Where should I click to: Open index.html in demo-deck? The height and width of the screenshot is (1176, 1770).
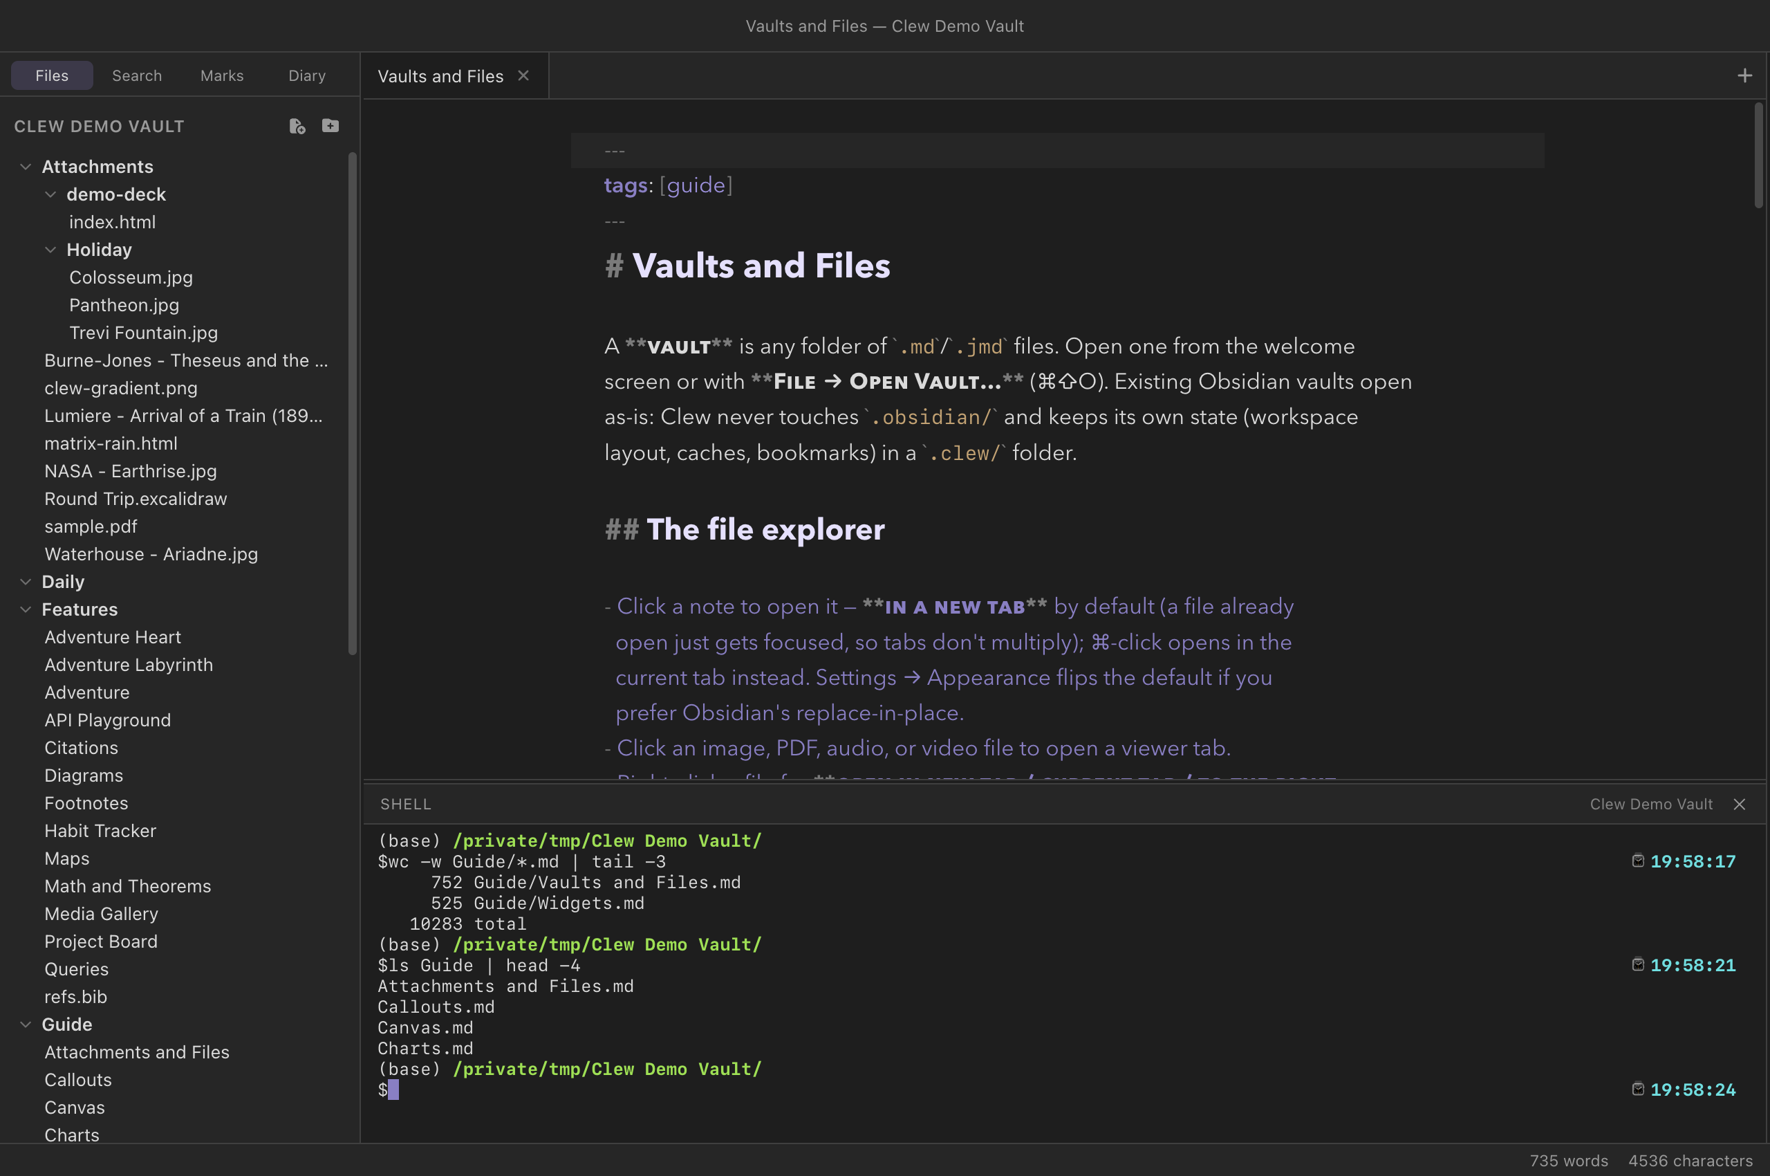(x=113, y=222)
